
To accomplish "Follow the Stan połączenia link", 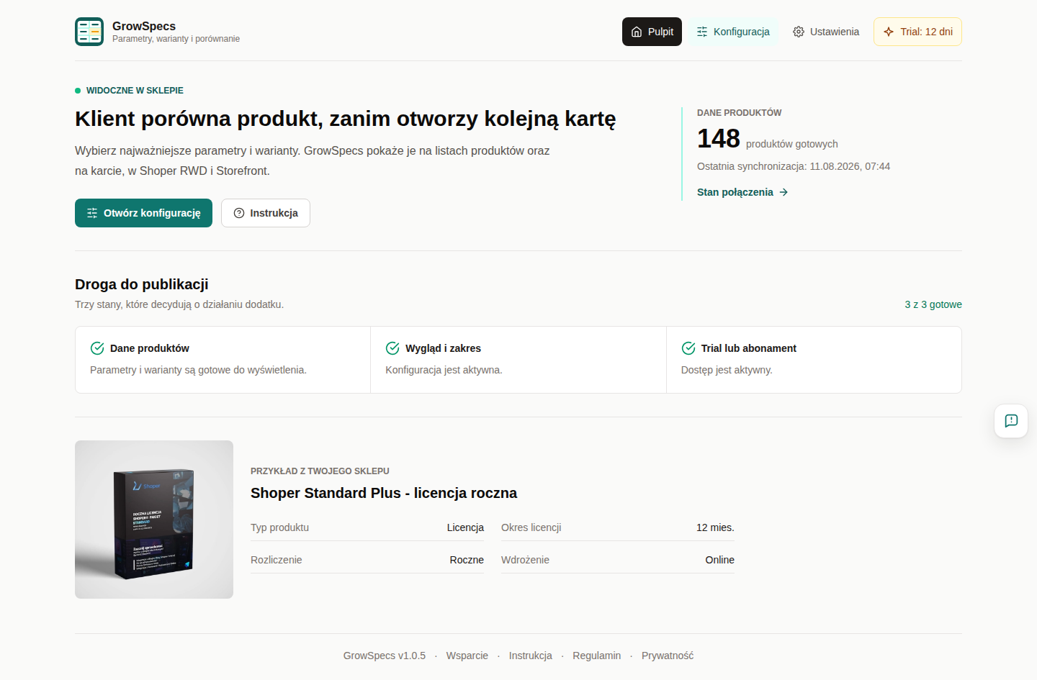I will (x=742, y=192).
